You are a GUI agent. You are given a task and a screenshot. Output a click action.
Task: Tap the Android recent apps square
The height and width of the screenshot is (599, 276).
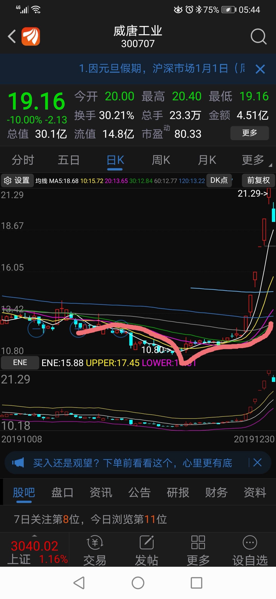pos(197,583)
